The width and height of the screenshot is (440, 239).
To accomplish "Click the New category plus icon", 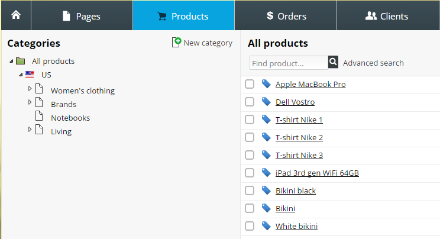I will (x=176, y=43).
